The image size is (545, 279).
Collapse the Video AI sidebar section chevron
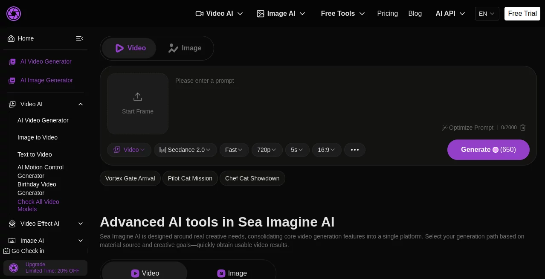(x=81, y=104)
